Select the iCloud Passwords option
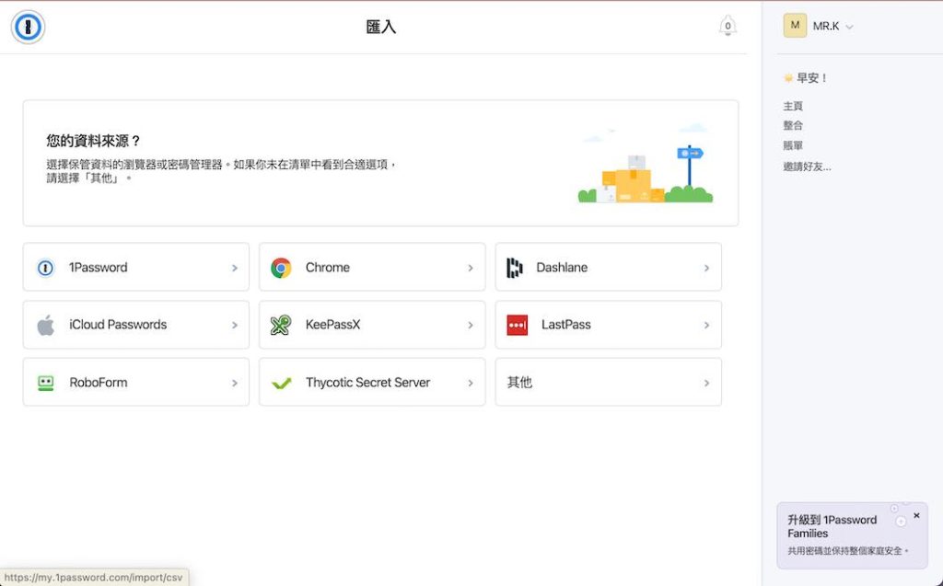Viewport: 943px width, 586px height. 136,325
